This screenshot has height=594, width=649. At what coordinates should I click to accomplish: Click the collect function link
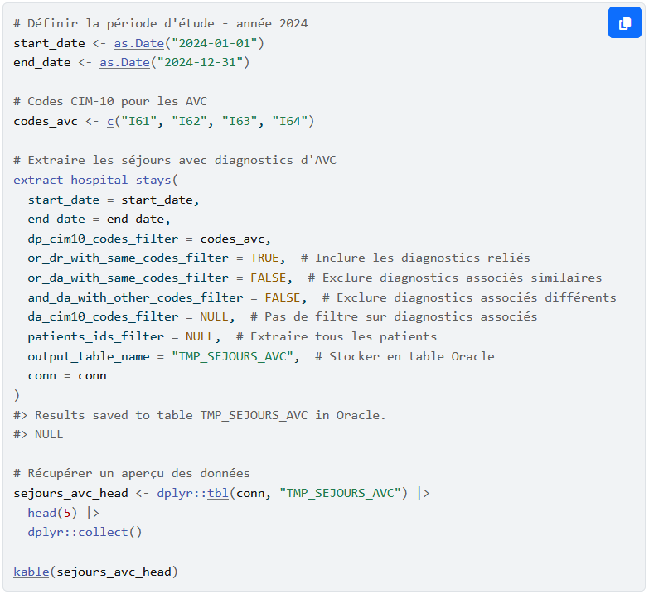tap(103, 532)
